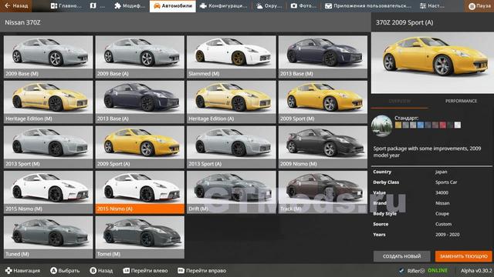Click Перейти влево hint
This screenshot has width=494, height=277.
click(x=145, y=270)
